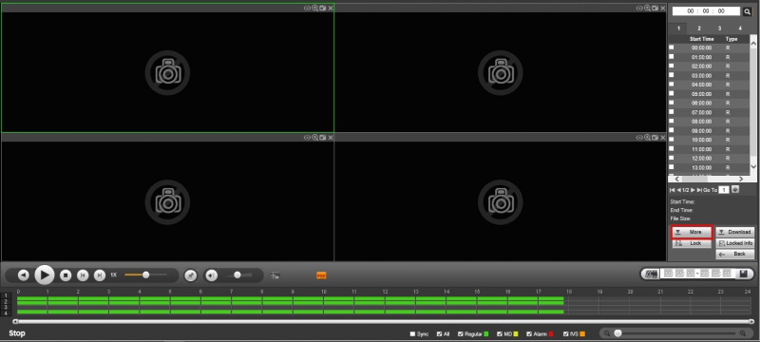Viewport: 760px width, 342px height.
Task: Switch to channel tab 4
Action: pos(740,28)
